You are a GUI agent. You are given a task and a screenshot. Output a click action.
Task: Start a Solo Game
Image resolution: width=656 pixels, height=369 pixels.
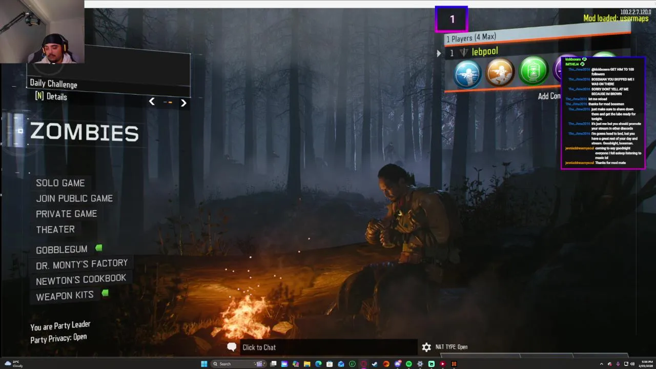(x=60, y=183)
